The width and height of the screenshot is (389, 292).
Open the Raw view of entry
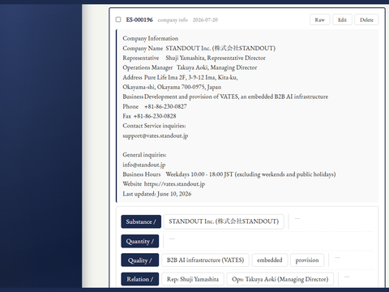[319, 19]
